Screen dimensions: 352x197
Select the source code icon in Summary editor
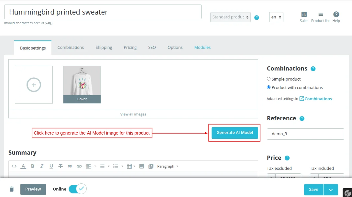(x=14, y=166)
